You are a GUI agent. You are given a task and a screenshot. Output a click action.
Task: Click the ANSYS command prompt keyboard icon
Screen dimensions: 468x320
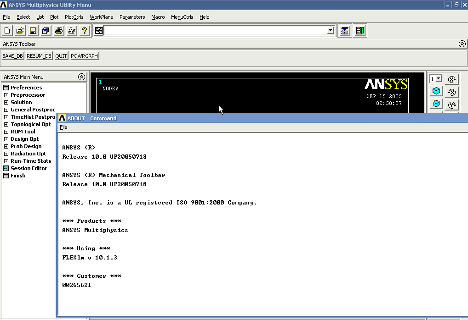(x=99, y=30)
